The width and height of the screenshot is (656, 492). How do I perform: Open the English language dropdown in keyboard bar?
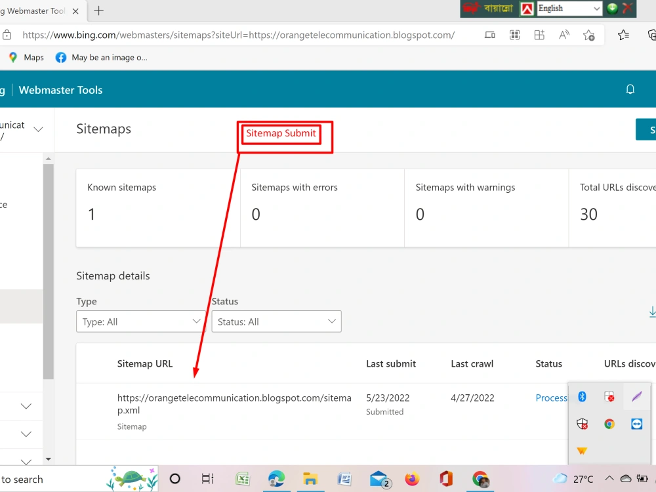[569, 9]
